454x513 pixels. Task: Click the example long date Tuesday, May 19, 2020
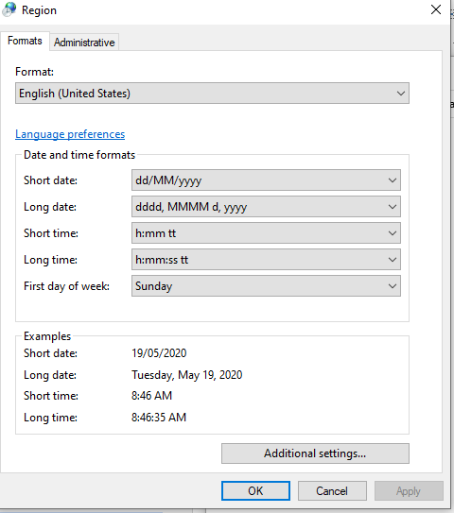coord(186,375)
